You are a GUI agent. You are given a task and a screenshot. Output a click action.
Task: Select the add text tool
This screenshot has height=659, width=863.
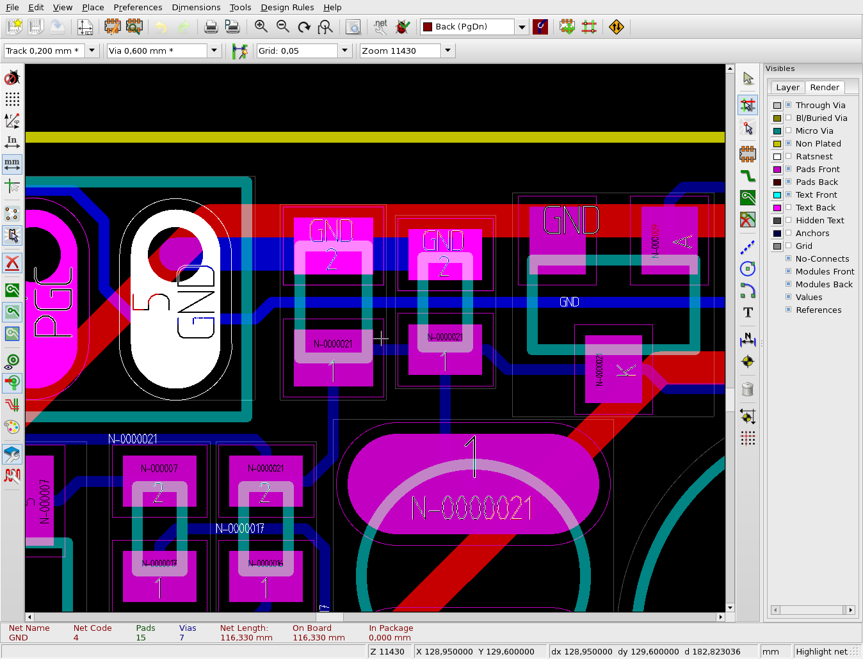747,312
